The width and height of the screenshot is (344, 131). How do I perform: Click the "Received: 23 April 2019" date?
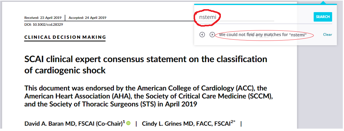pos(43,18)
